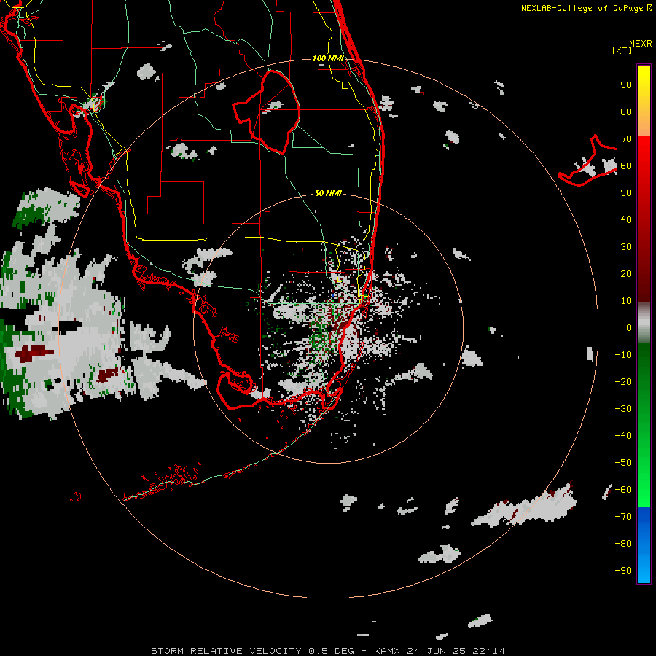Image resolution: width=656 pixels, height=656 pixels.
Task: Click the -60 knot scale label
Action: click(623, 490)
